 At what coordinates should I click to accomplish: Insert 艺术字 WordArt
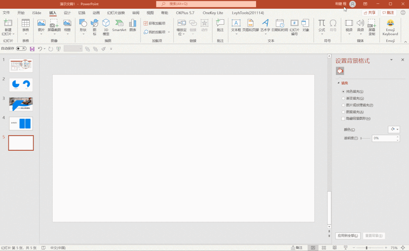(265, 27)
